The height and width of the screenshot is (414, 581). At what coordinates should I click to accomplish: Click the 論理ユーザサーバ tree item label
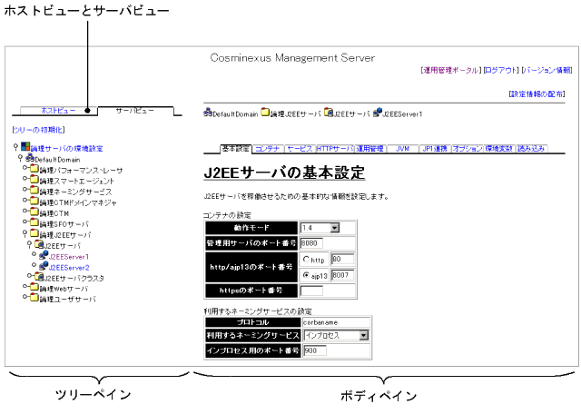(67, 299)
